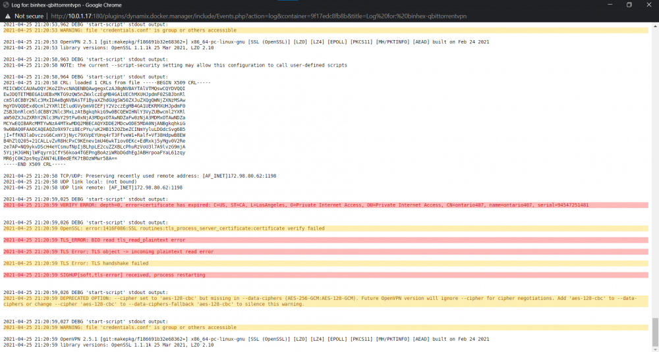Screen dimensions: 659x352
Task: Select the DEPRECATED OPTION cipher warning line
Action: click(326, 301)
